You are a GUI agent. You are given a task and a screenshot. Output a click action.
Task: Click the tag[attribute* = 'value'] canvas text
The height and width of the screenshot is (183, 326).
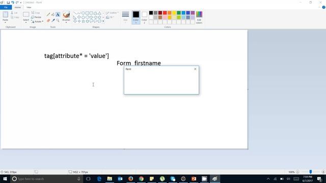76,56
